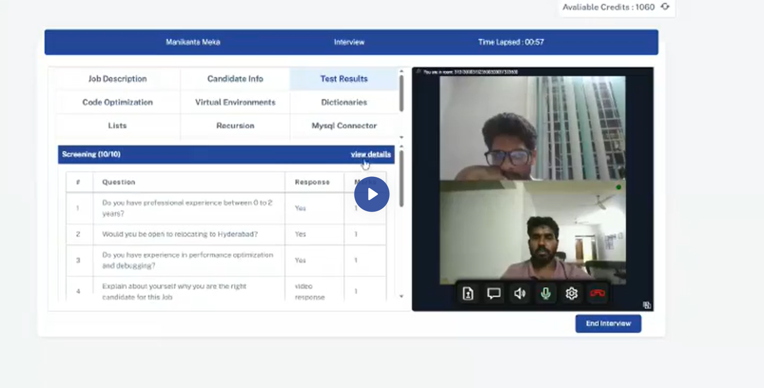Viewport: 764px width, 388px height.
Task: Select the Dictionaries tab
Action: (344, 102)
